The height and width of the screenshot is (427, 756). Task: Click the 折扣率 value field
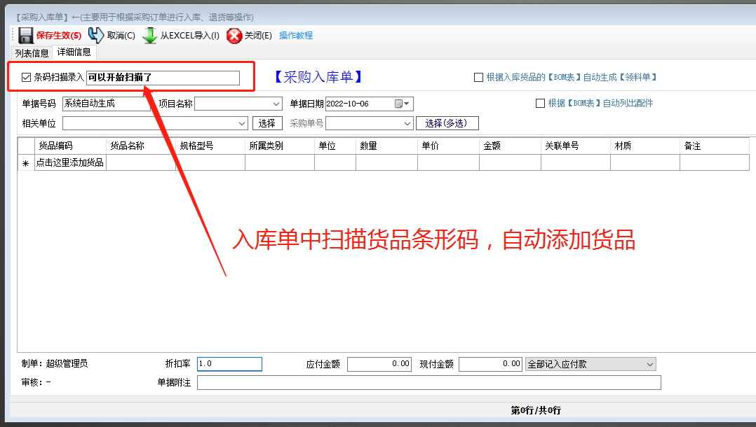coord(229,364)
